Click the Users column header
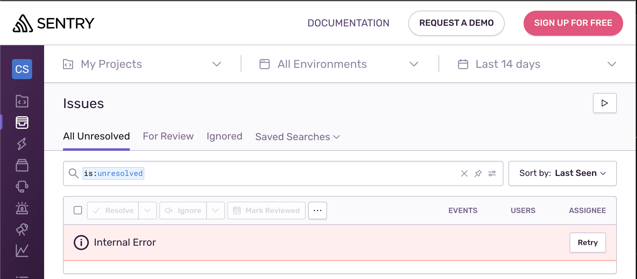Screen dimensions: 637x279 [x=523, y=211]
